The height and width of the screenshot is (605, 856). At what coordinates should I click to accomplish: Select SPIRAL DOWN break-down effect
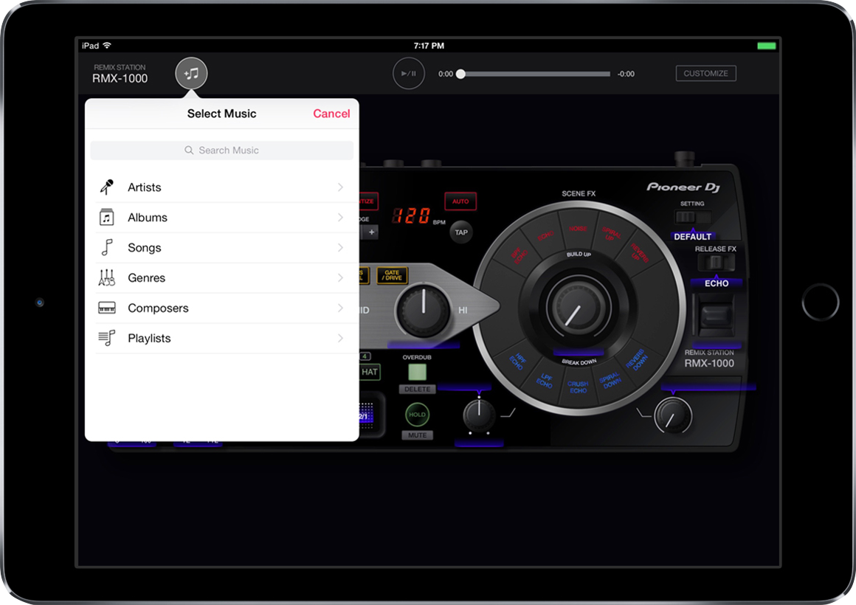tap(610, 380)
